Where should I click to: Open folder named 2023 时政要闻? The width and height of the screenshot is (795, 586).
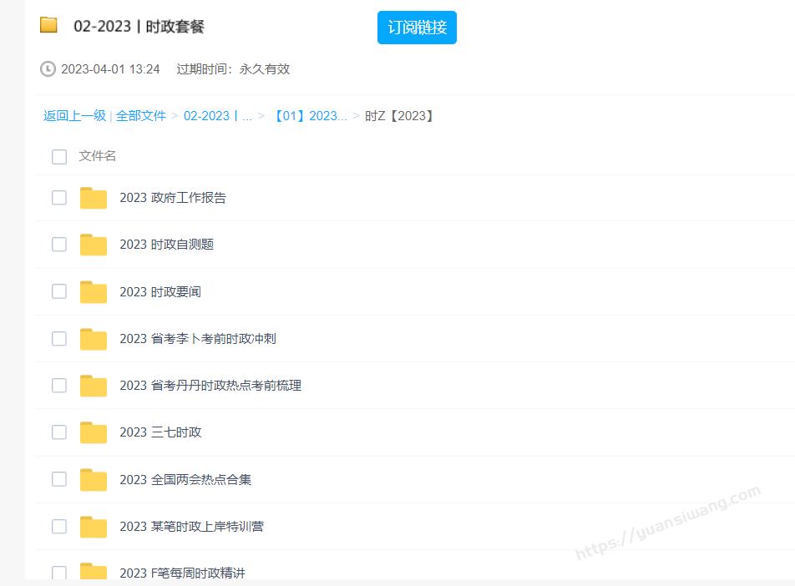160,292
